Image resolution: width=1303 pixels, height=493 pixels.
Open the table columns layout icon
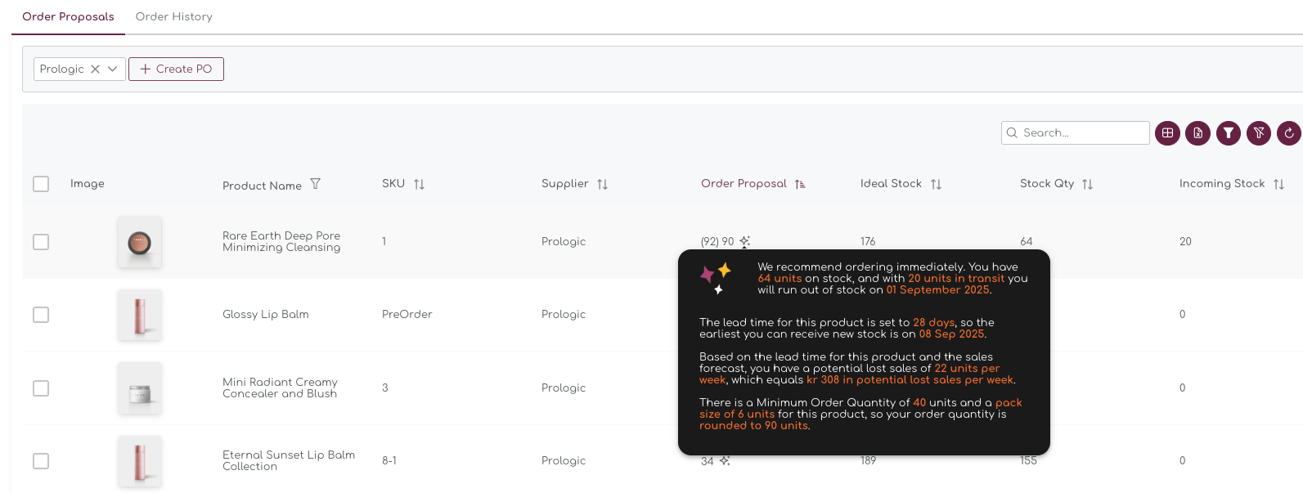point(1167,132)
